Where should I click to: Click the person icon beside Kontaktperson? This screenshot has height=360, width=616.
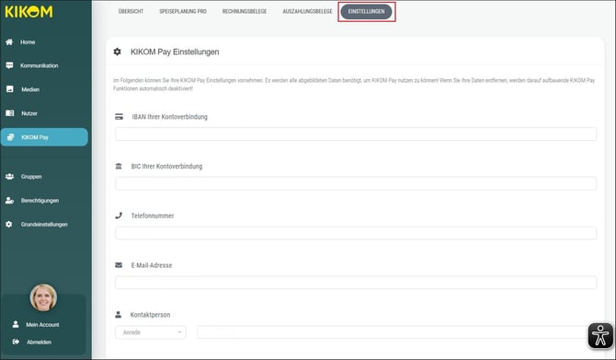(x=118, y=315)
